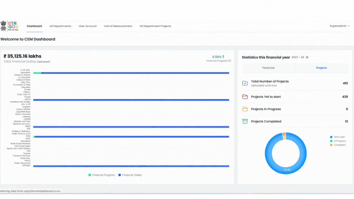The width and height of the screenshot is (354, 199).
Task: Click the Tourism label on chart axis
Action: [x=27, y=154]
